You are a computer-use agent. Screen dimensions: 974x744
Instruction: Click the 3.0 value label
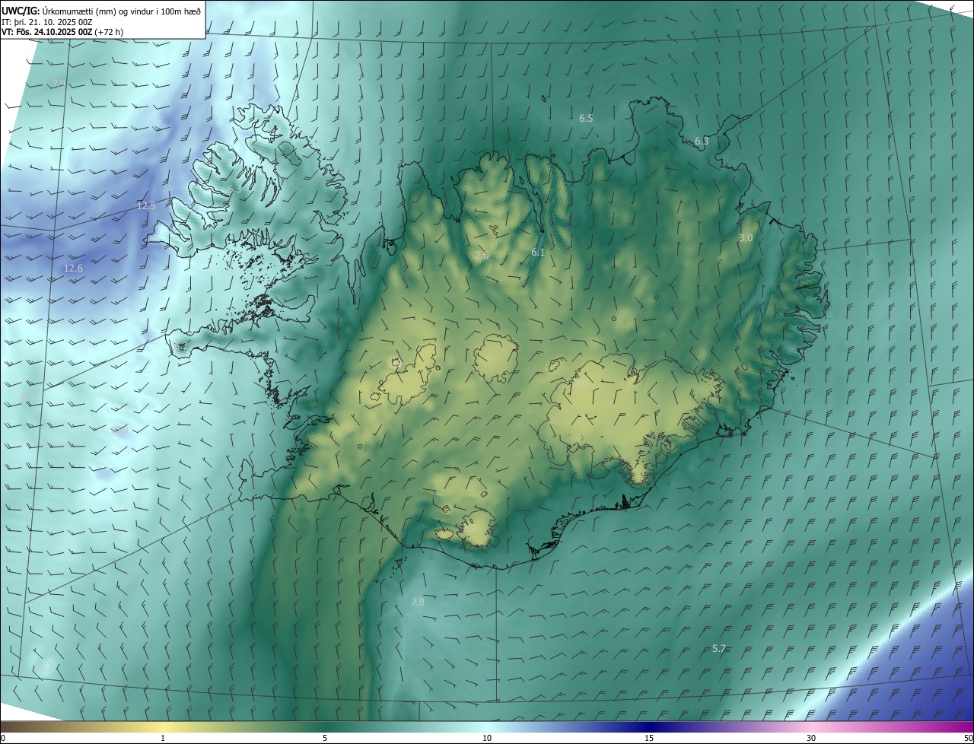(x=746, y=237)
